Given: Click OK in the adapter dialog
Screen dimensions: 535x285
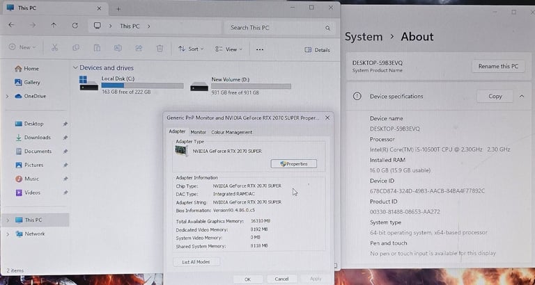Looking at the screenshot, I should [248, 279].
